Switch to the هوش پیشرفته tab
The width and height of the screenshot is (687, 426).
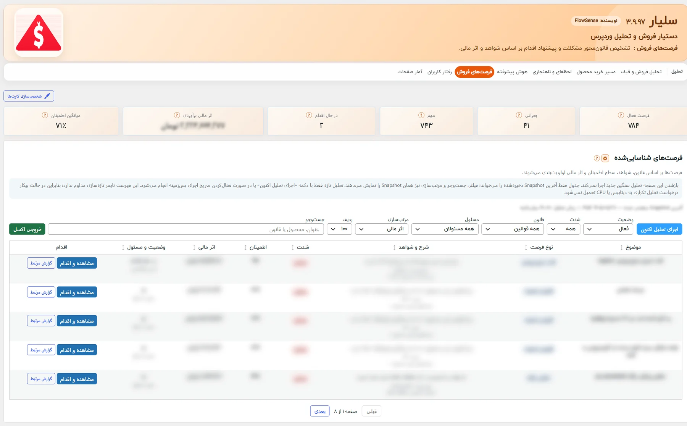[x=512, y=72]
